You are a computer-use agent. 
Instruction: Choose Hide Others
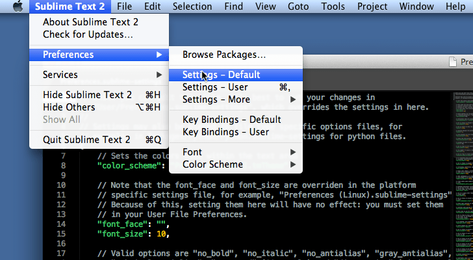click(99, 107)
